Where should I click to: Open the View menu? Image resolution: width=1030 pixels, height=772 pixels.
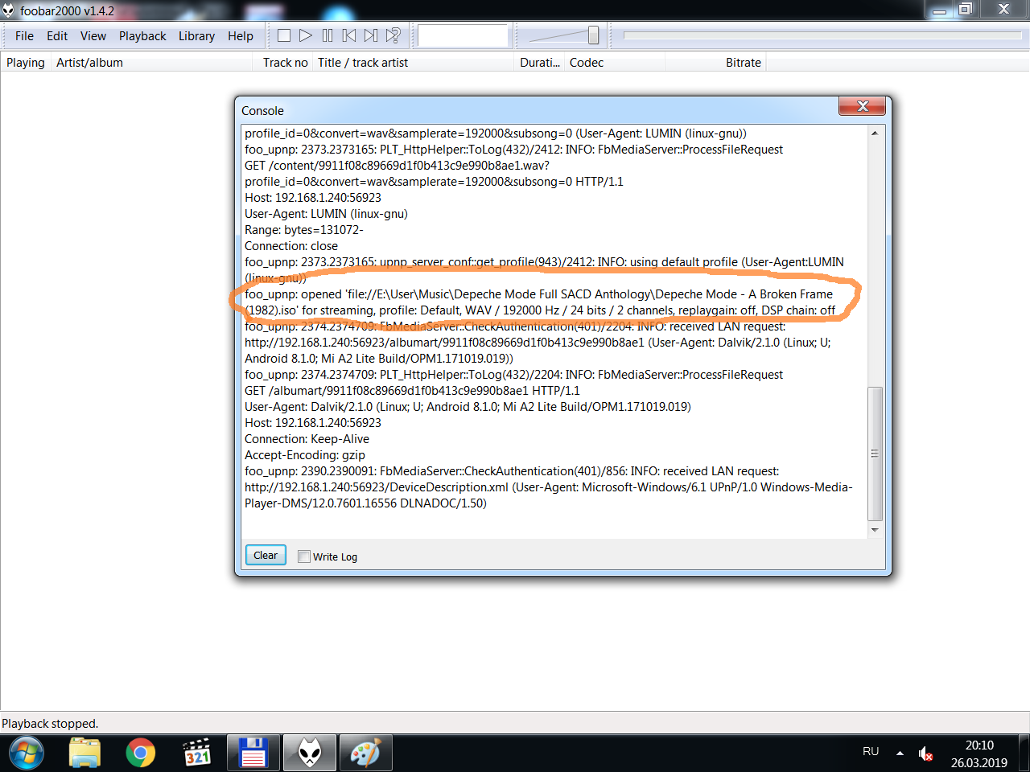(93, 36)
